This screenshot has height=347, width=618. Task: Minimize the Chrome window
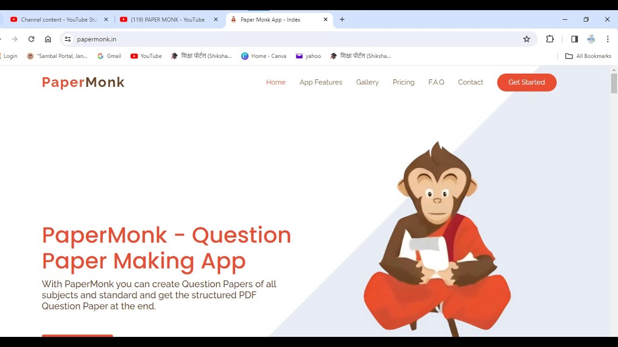565,19
